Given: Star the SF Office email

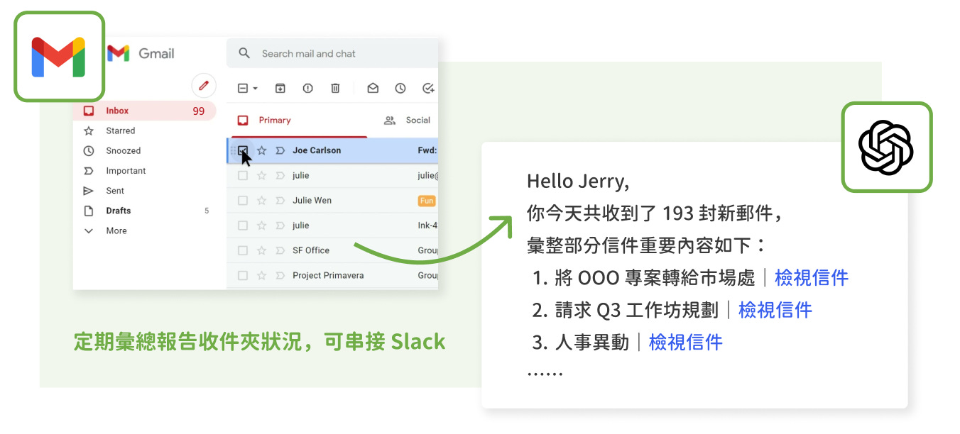Looking at the screenshot, I should pyautogui.click(x=261, y=250).
